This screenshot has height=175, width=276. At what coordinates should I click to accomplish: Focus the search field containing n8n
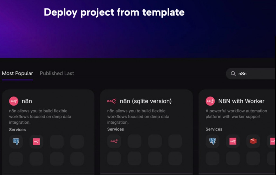point(251,73)
